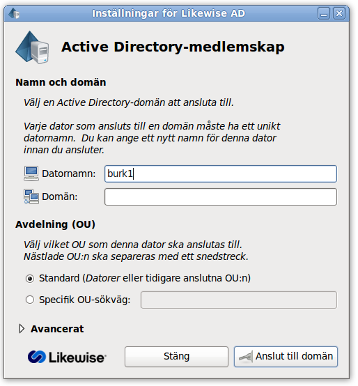Close the Likewise AD settings window
358x386 pixels.
click(x=339, y=13)
